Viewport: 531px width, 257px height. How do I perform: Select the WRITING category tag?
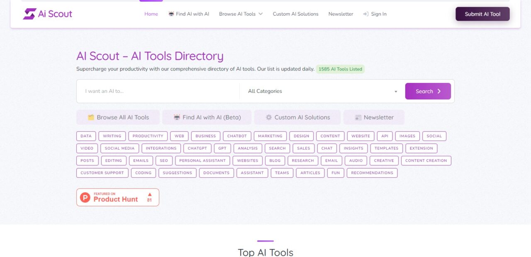coord(112,136)
